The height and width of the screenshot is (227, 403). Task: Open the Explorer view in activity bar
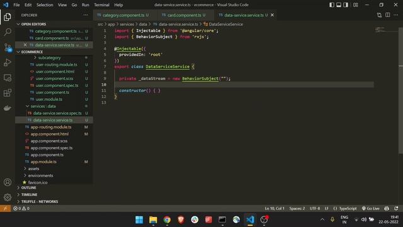tap(8, 17)
